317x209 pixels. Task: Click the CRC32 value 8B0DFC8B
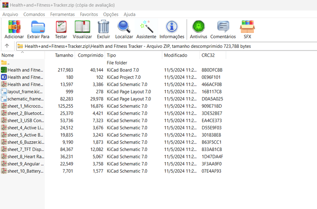click(x=212, y=70)
